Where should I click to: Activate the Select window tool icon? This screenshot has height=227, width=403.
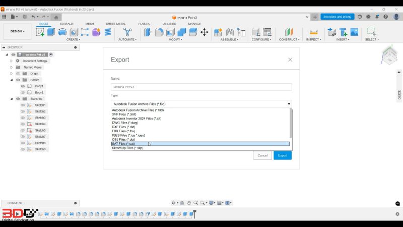371,32
